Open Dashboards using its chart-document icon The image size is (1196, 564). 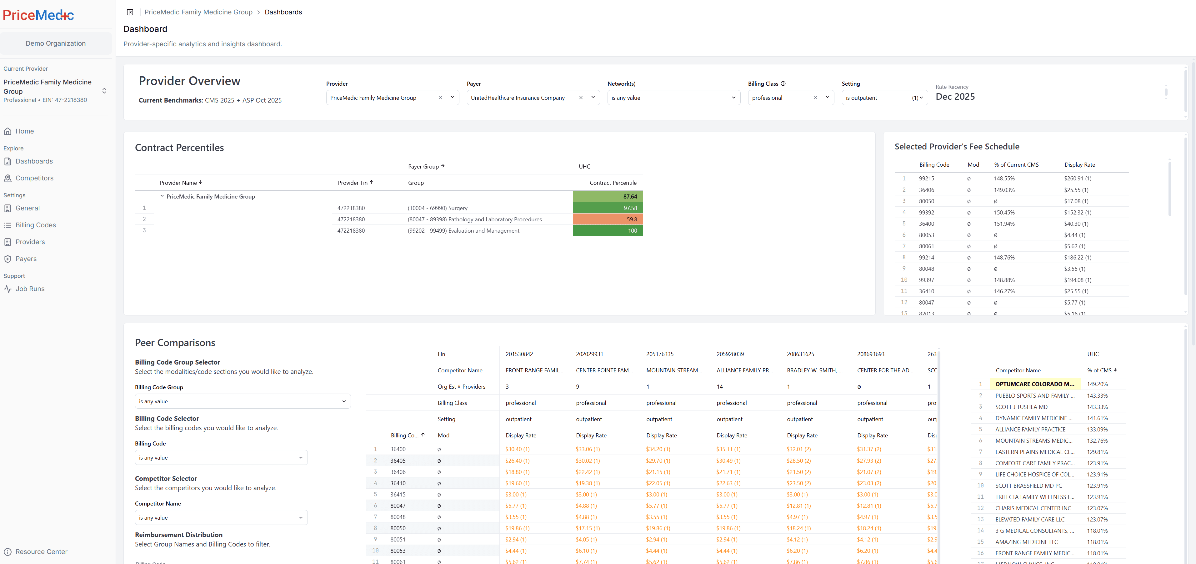coord(8,161)
